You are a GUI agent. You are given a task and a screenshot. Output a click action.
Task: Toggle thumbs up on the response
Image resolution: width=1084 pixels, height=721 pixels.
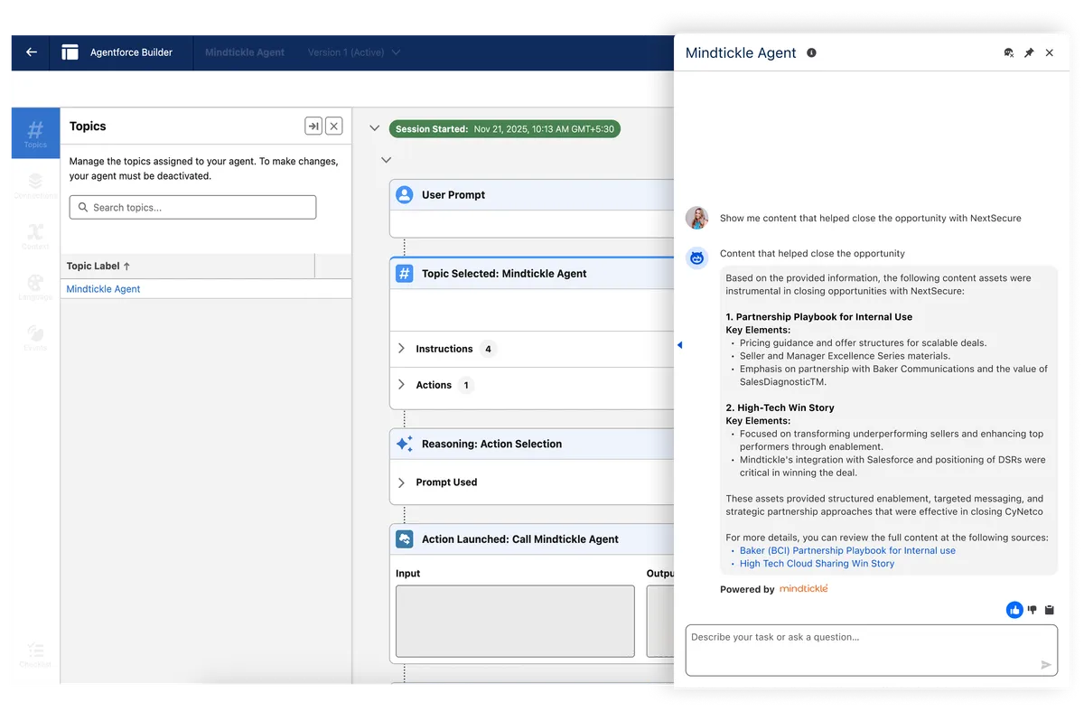1014,610
